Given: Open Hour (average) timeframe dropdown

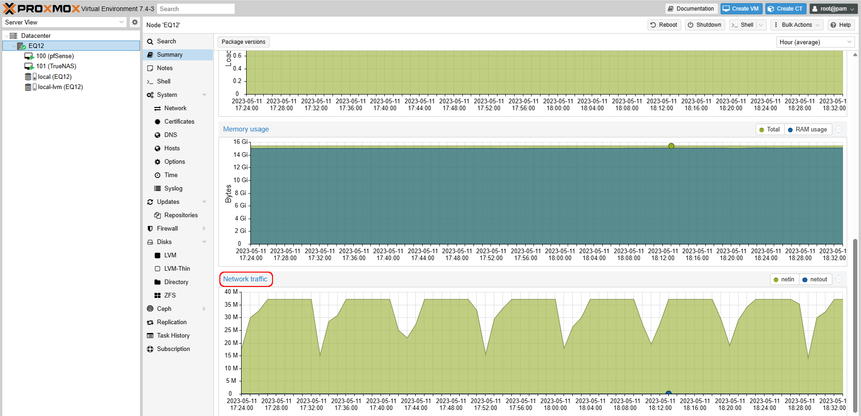Looking at the screenshot, I should click(815, 42).
